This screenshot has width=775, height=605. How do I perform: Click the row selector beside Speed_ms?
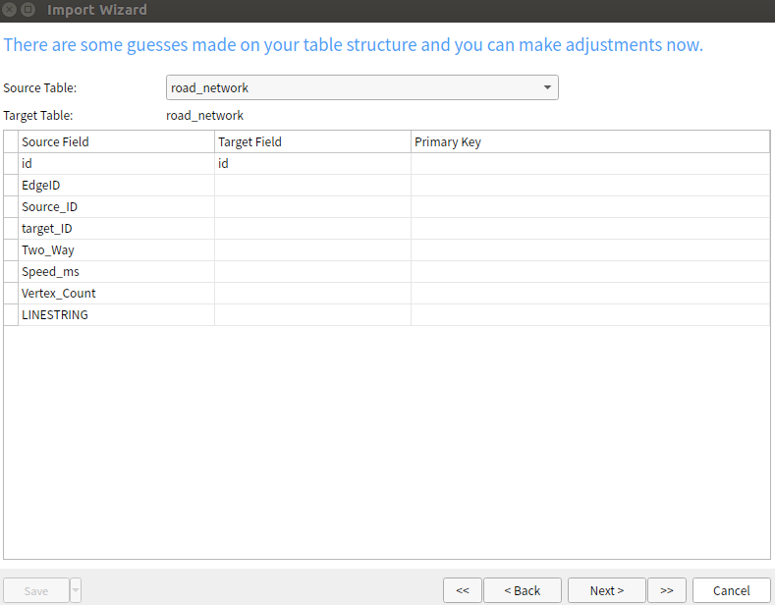(x=11, y=272)
